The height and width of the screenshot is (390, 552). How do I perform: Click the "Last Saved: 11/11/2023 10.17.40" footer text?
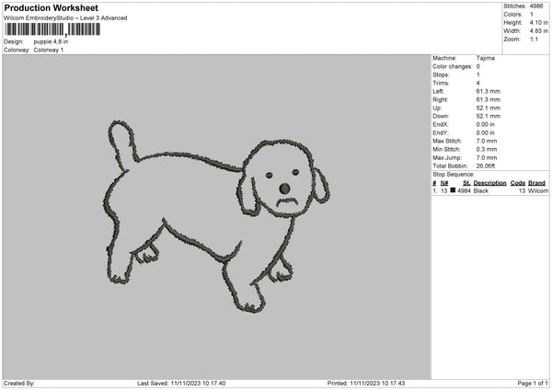point(181,384)
